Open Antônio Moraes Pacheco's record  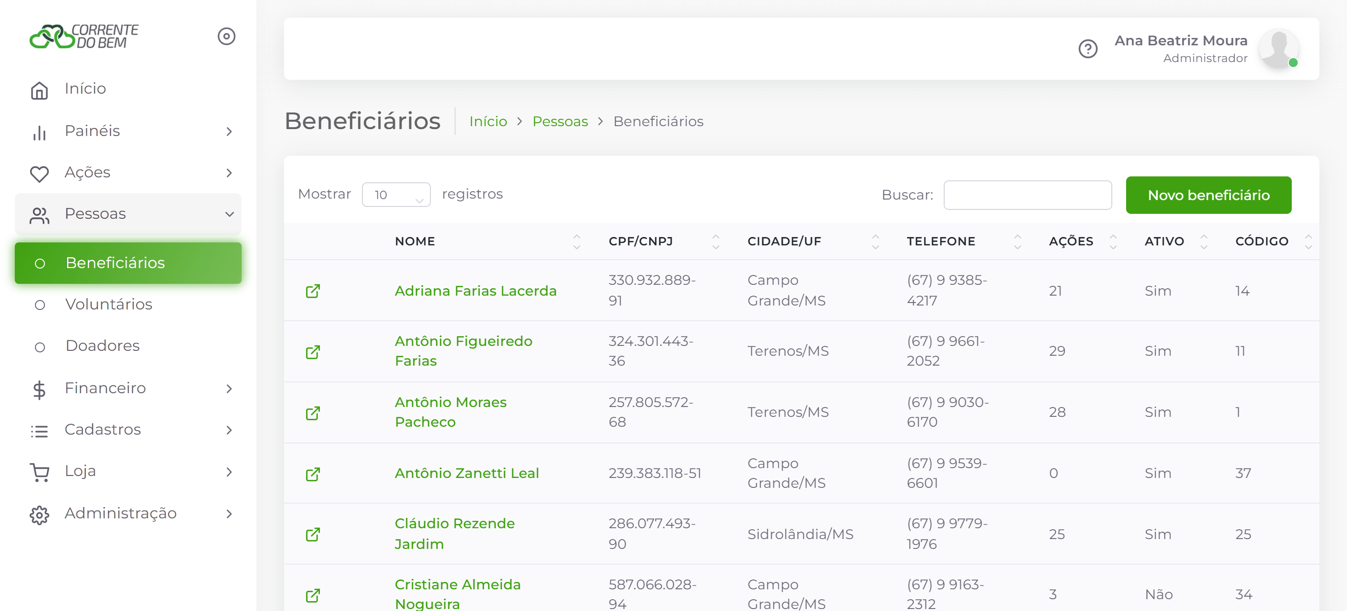(x=450, y=412)
